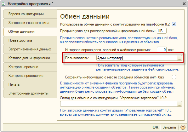Image resolution: width=188 pixels, height=132 pixels.
Task: Select the Печать tab
Action: point(30,84)
